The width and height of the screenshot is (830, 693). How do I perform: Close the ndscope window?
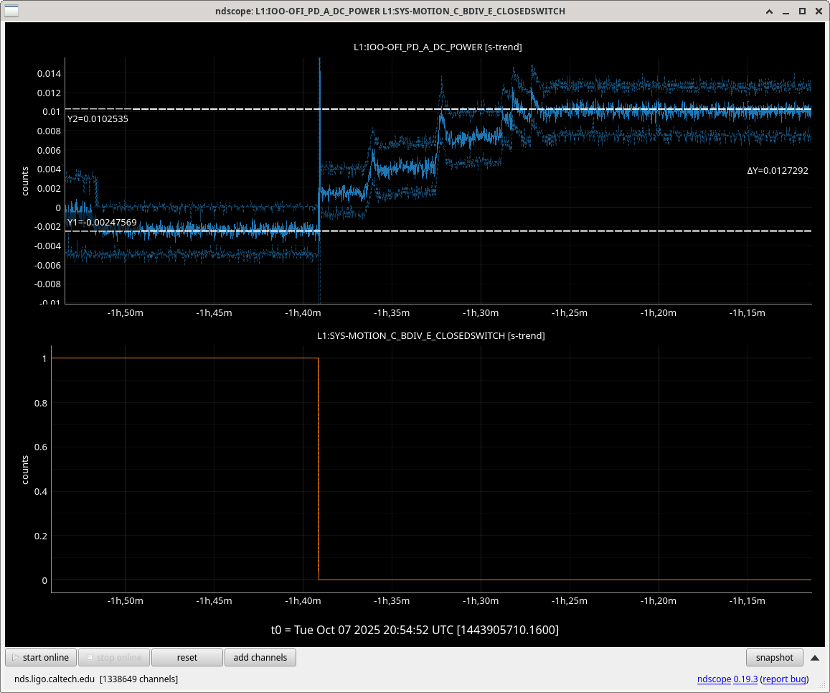pos(819,11)
